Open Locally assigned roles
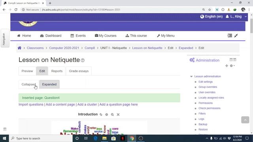 [211, 98]
